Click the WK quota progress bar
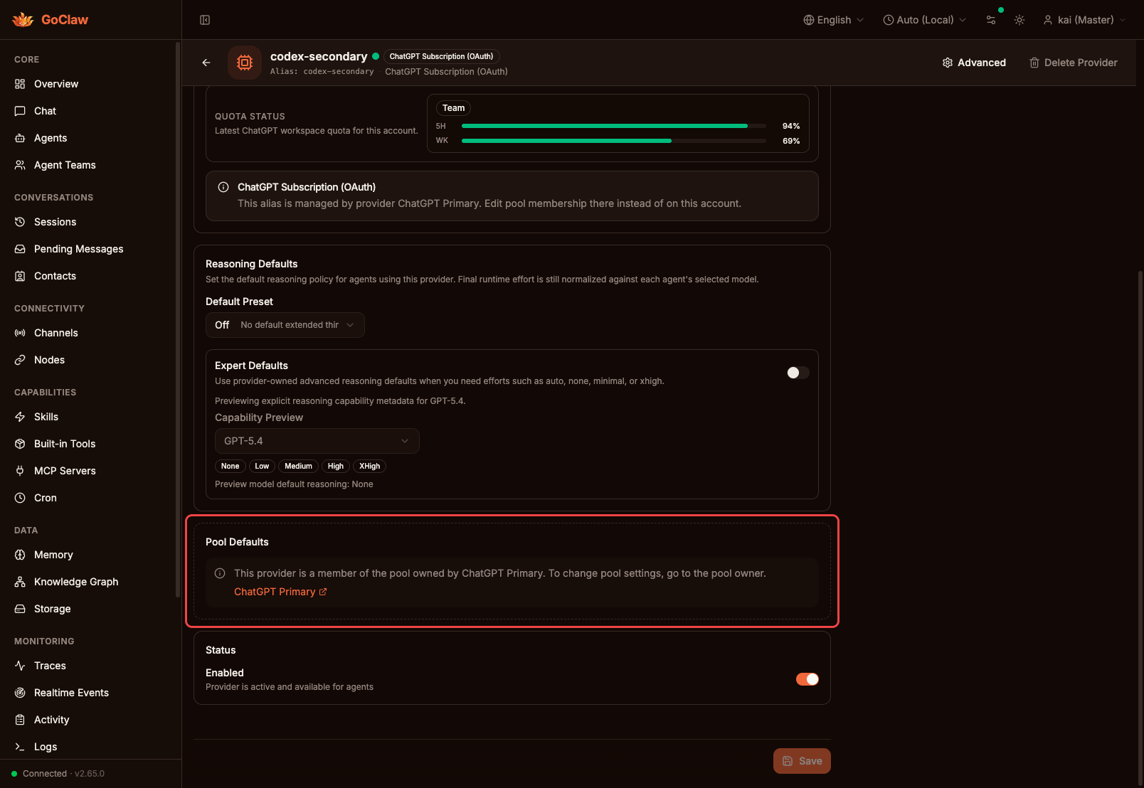1144x788 pixels. coord(614,141)
